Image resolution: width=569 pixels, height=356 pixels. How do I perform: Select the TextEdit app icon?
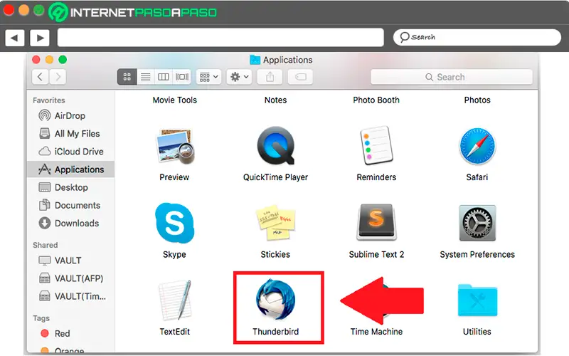175,300
